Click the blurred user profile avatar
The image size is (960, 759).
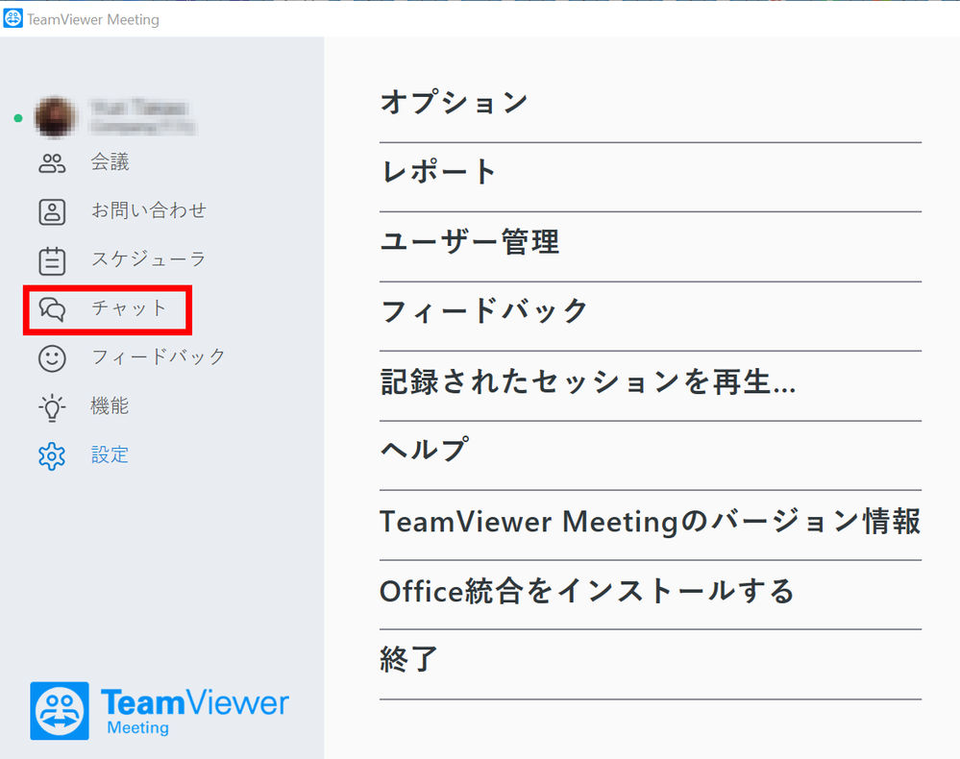[55, 116]
